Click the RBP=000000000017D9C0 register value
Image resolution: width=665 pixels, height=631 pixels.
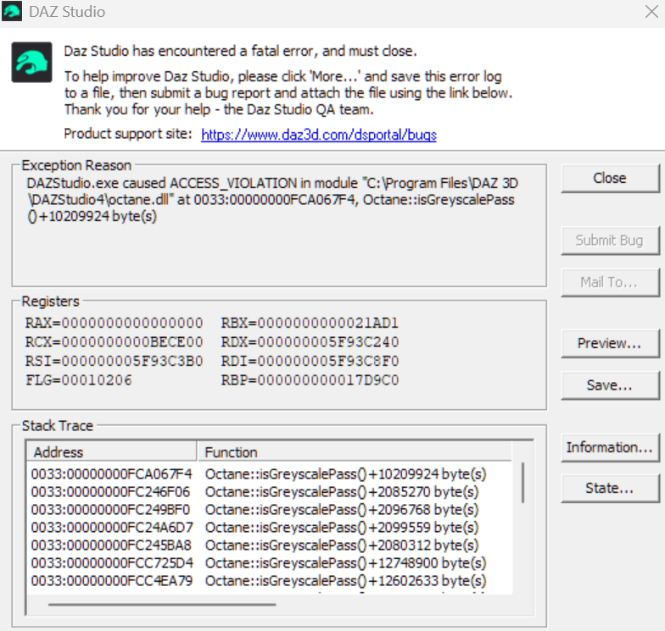click(x=310, y=380)
